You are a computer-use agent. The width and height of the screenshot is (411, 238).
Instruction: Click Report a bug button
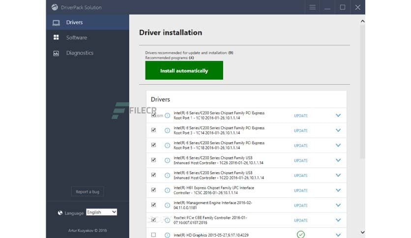click(x=88, y=192)
